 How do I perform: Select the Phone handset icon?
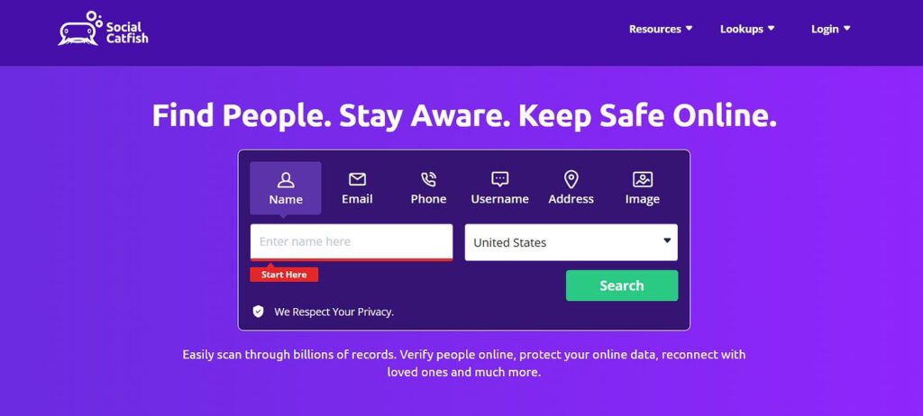(428, 179)
